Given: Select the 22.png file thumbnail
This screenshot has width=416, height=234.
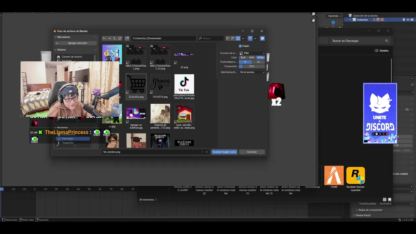Looking at the screenshot, I should point(184,57).
